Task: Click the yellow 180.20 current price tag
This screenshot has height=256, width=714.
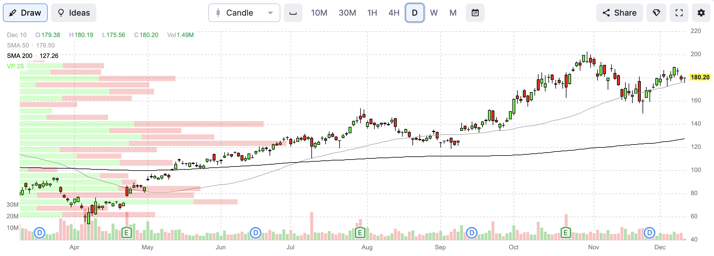Action: click(x=700, y=77)
